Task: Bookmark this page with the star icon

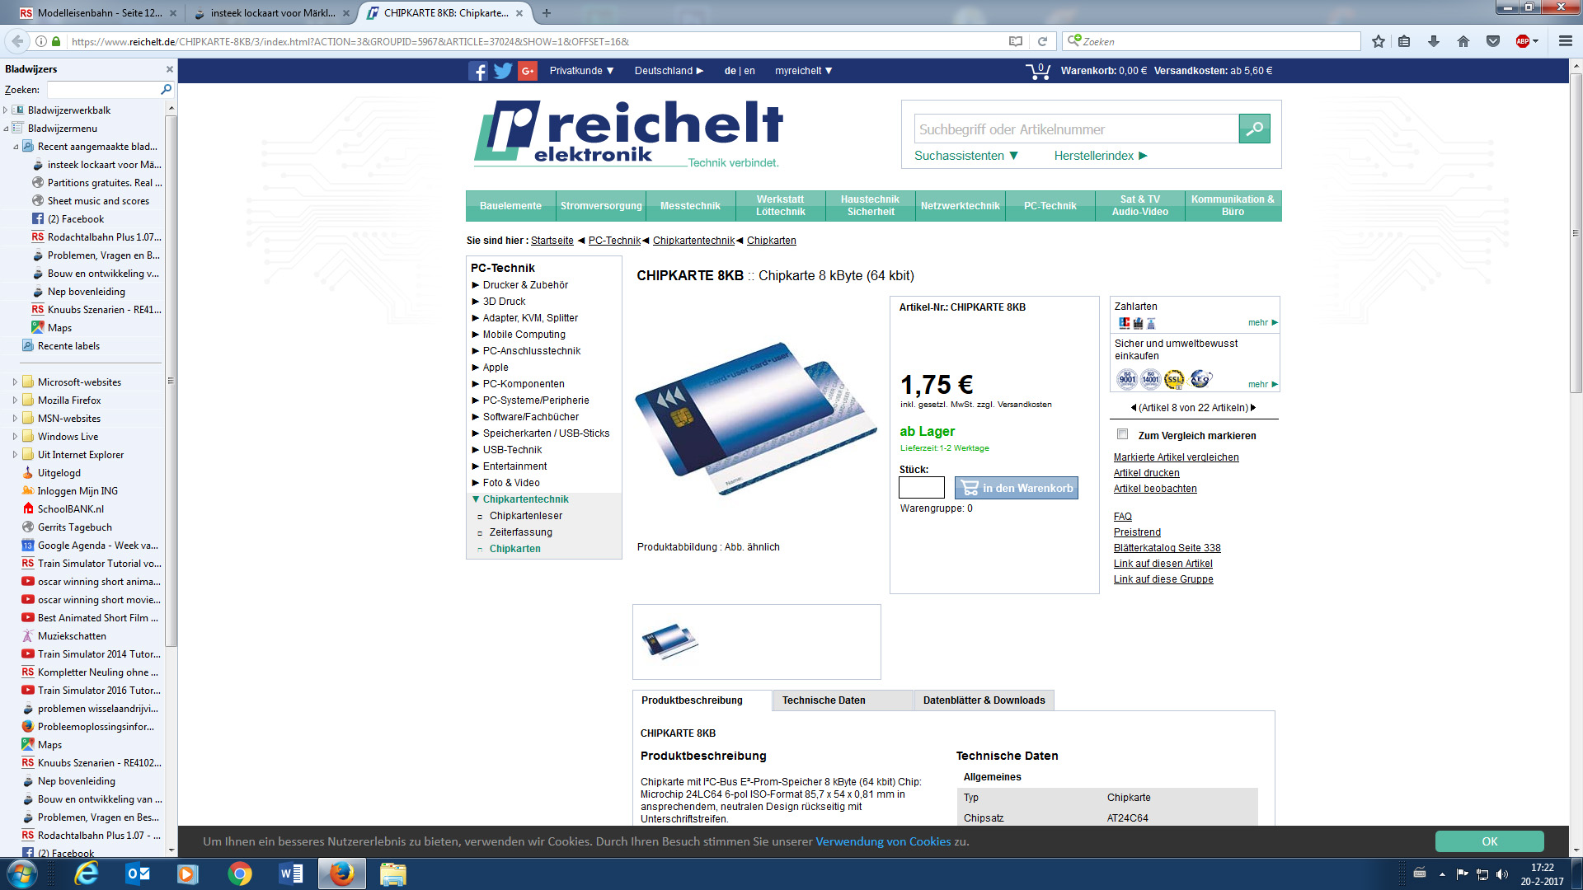Action: 1379,41
